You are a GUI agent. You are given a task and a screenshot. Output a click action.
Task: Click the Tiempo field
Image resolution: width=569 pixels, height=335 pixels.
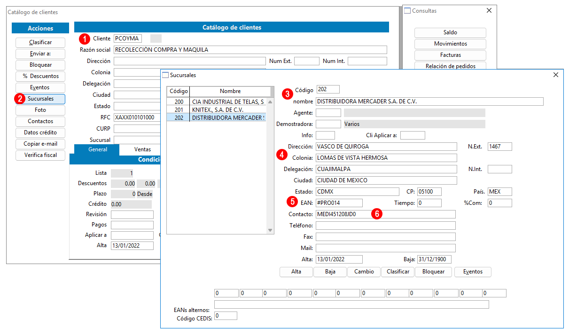[429, 203]
